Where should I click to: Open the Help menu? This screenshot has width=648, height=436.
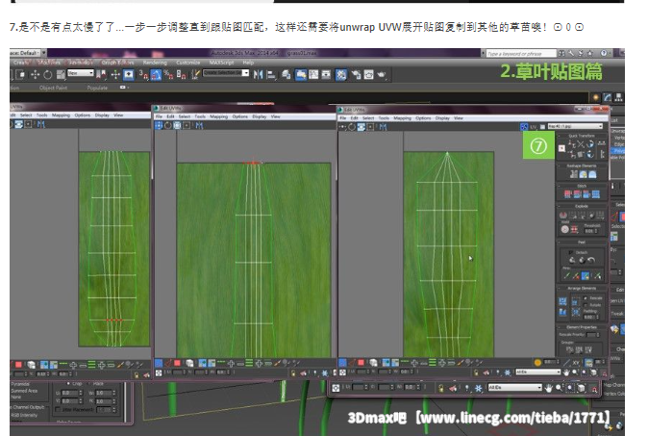pyautogui.click(x=248, y=63)
